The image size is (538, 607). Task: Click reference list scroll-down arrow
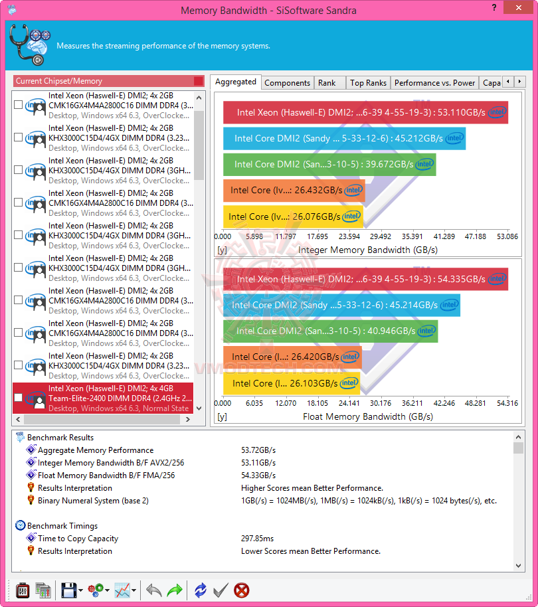point(199,408)
